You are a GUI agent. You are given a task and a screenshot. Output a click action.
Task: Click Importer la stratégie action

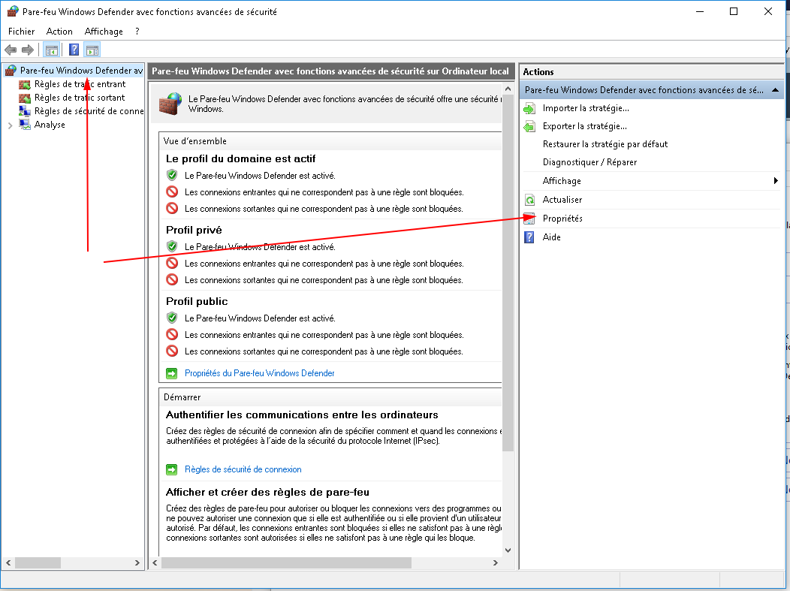point(586,108)
